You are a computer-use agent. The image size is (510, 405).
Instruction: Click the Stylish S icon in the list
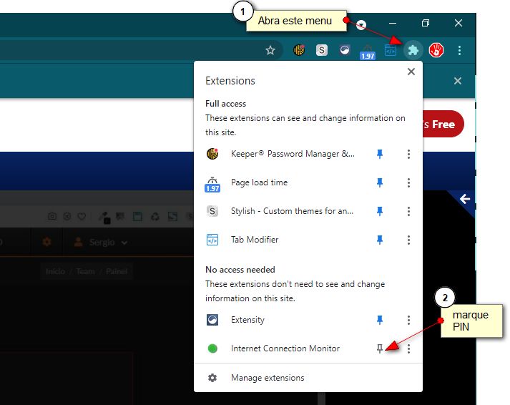pos(212,211)
